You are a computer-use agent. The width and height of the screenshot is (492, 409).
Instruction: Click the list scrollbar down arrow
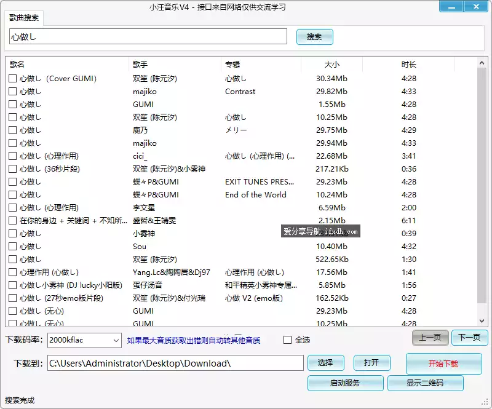482,321
